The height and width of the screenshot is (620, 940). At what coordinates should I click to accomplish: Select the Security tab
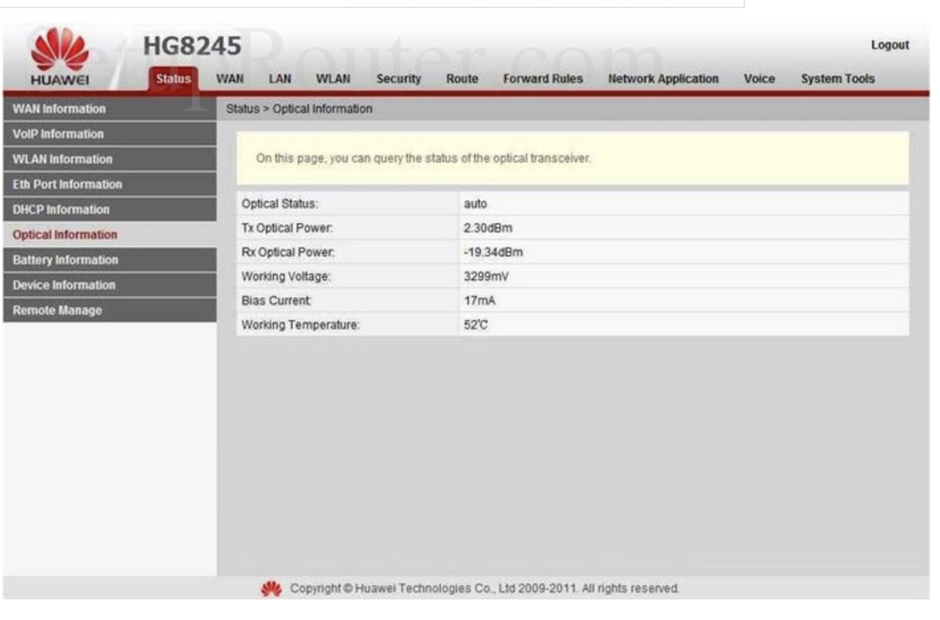398,79
